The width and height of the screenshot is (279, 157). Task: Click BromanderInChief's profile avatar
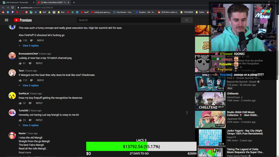[12, 56]
